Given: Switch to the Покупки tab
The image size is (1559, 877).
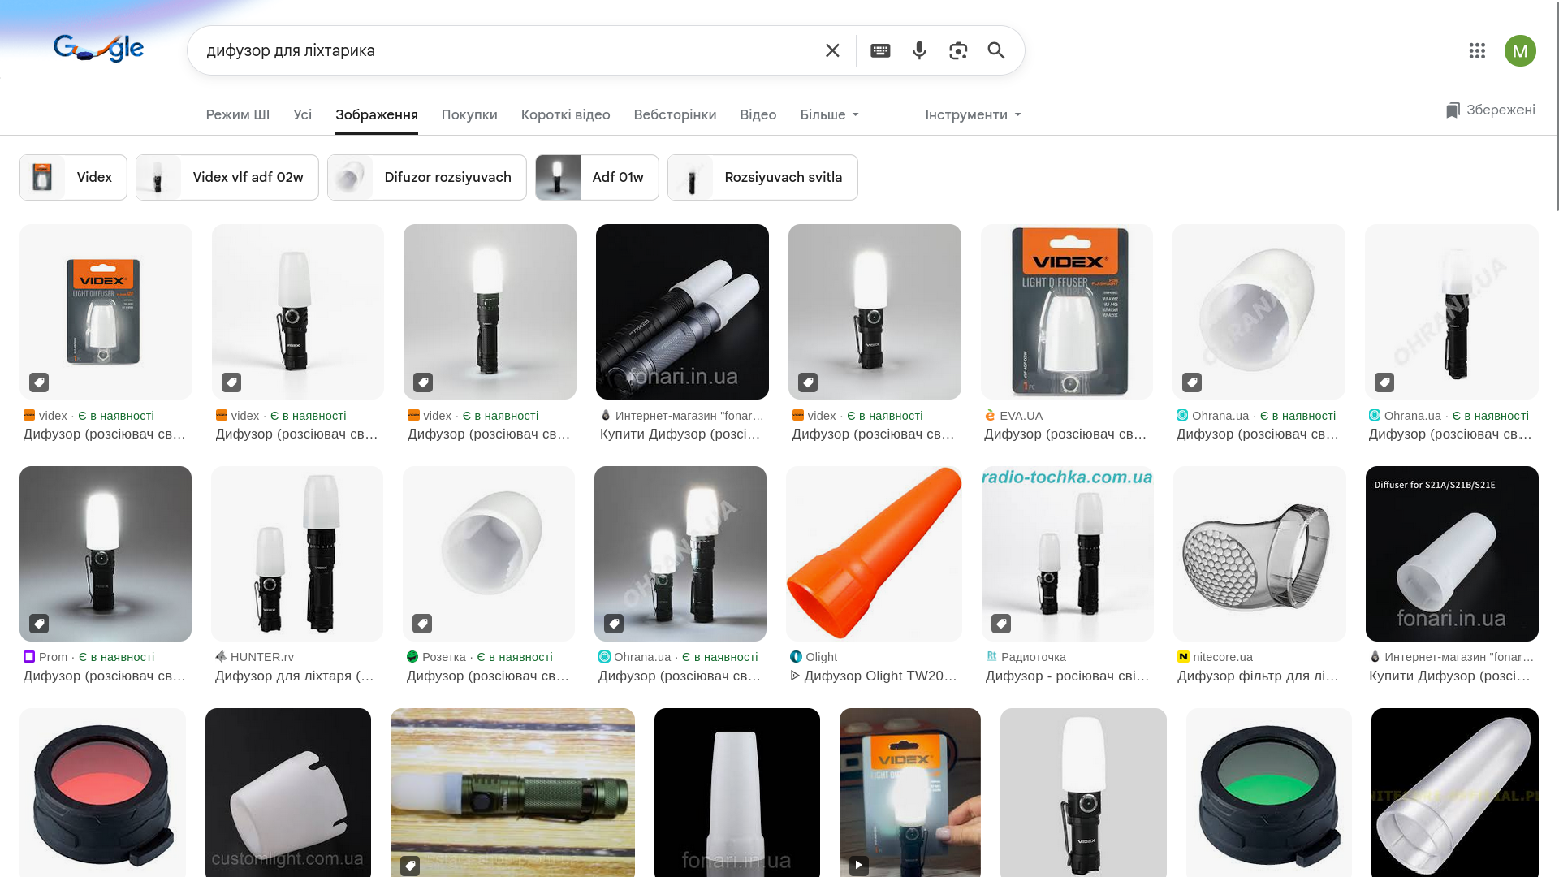Looking at the screenshot, I should tap(469, 114).
